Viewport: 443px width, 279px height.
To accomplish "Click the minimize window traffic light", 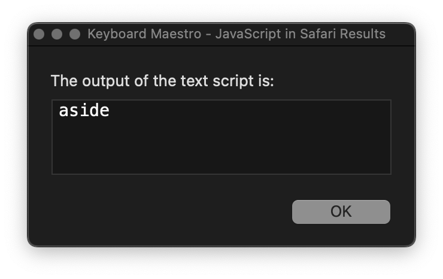I will pyautogui.click(x=57, y=34).
